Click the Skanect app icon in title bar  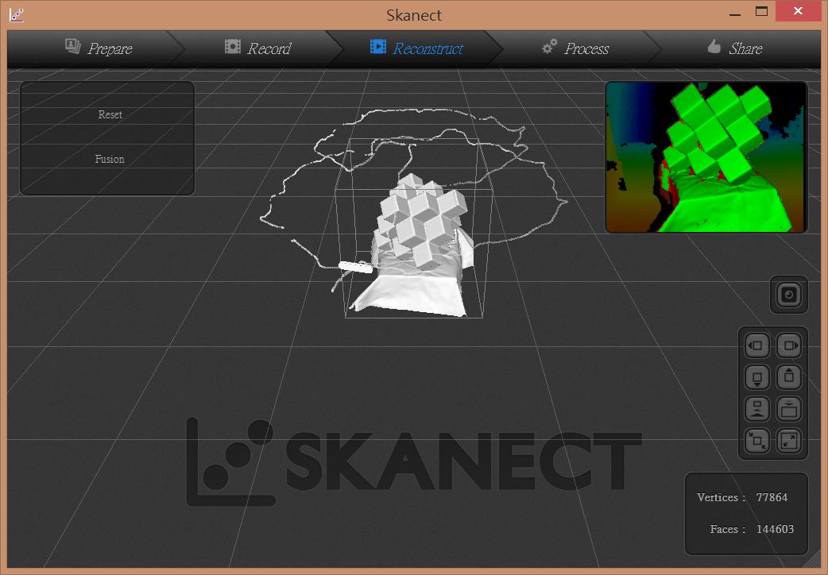click(17, 15)
